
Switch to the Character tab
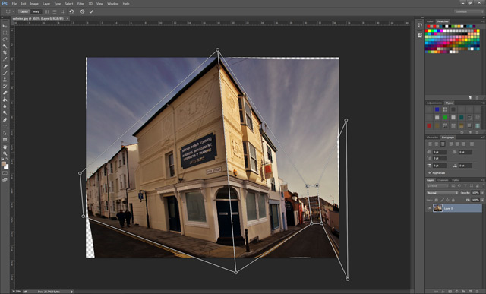point(432,137)
